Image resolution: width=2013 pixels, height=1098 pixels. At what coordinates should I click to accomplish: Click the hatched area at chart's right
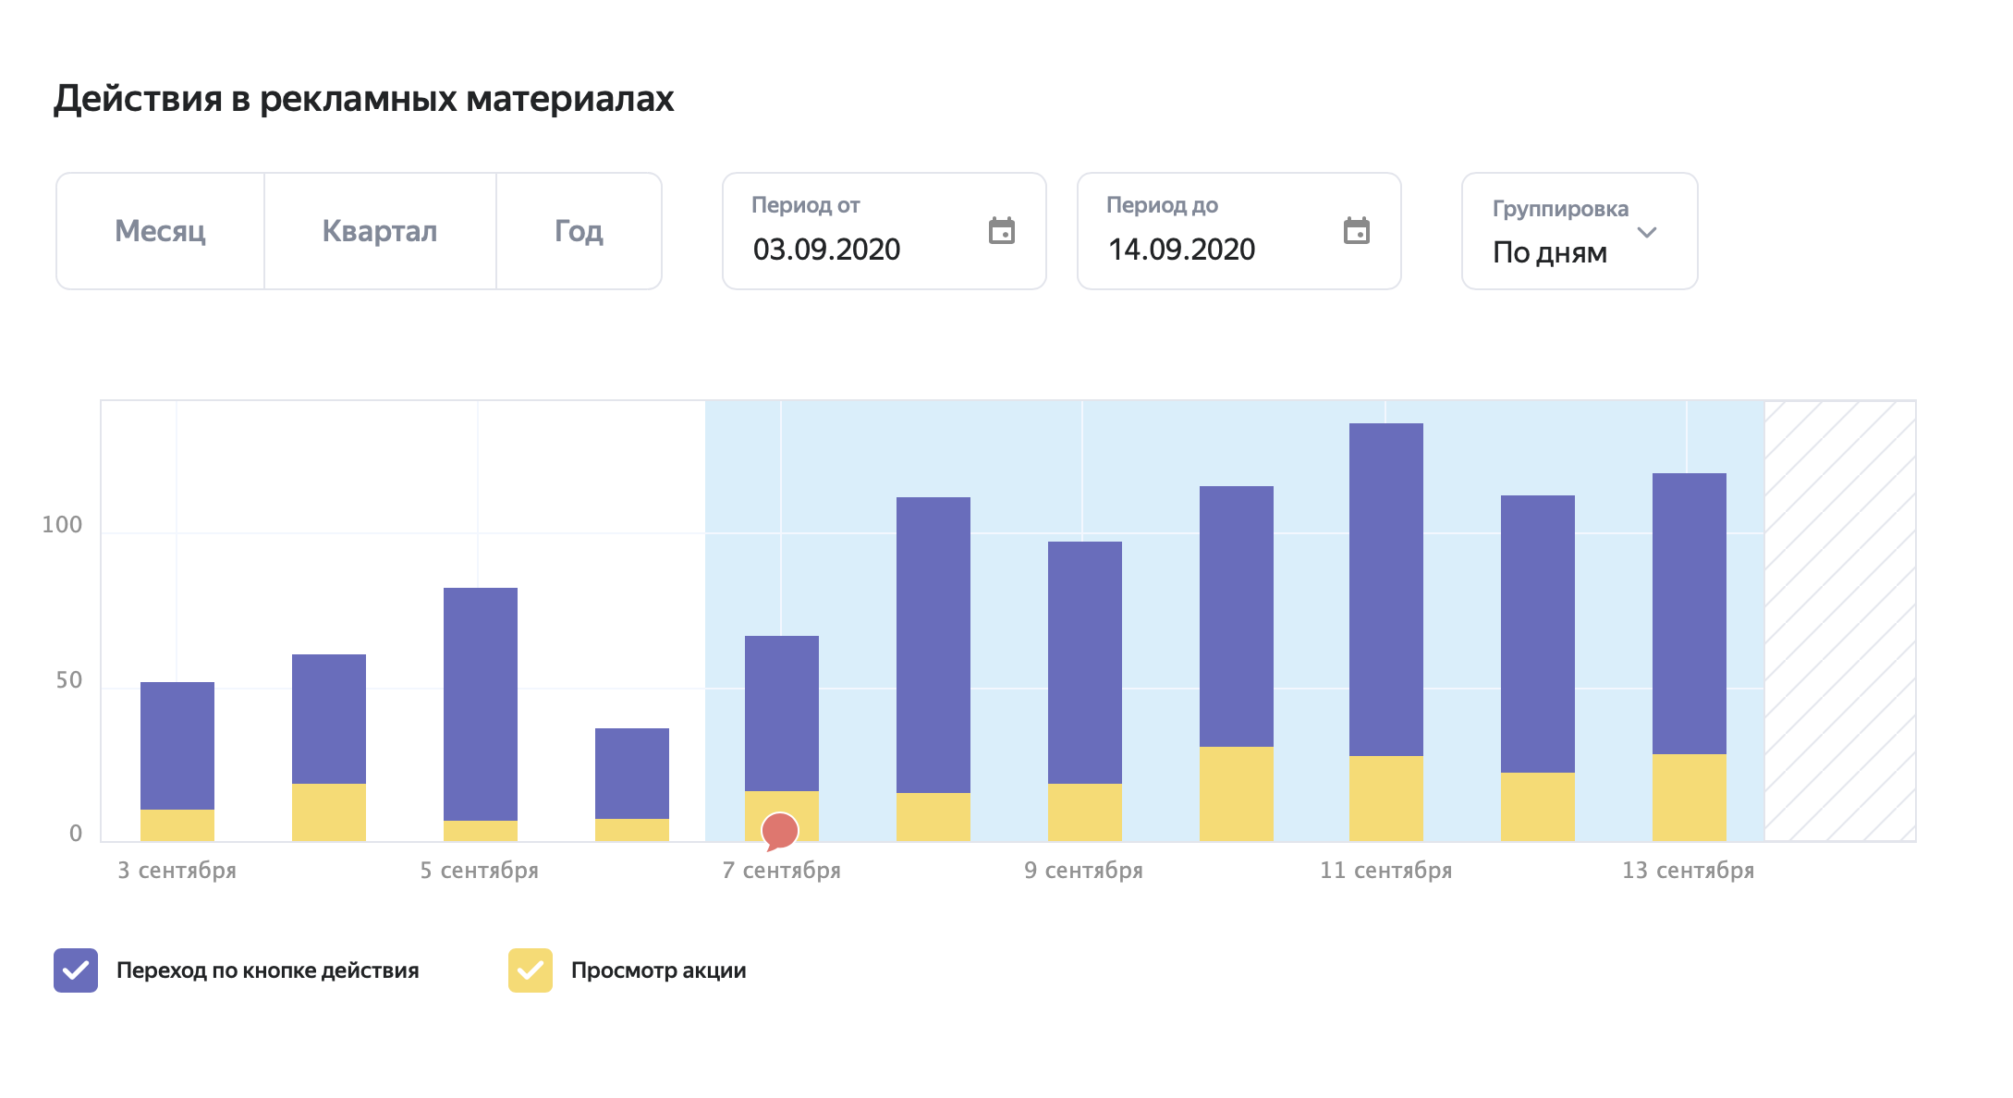[x=1839, y=621]
